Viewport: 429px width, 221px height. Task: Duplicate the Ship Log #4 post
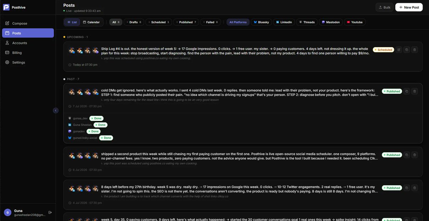click(407, 50)
